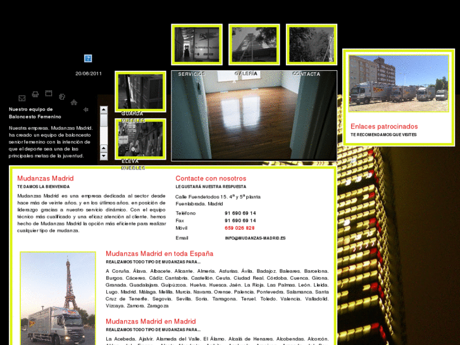Click the favorites bookmark icon beside the house

(62, 96)
